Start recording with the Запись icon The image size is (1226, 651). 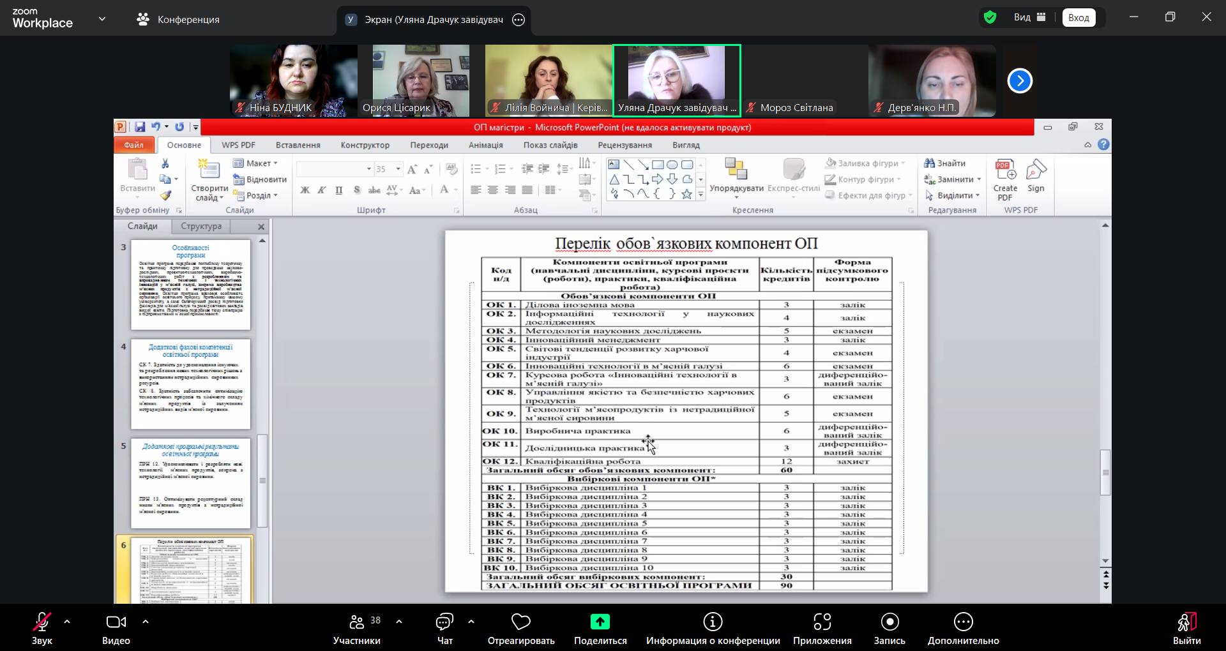click(x=889, y=622)
